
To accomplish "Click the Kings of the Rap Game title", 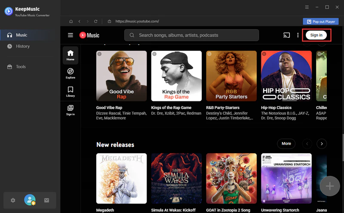I will [171, 108].
